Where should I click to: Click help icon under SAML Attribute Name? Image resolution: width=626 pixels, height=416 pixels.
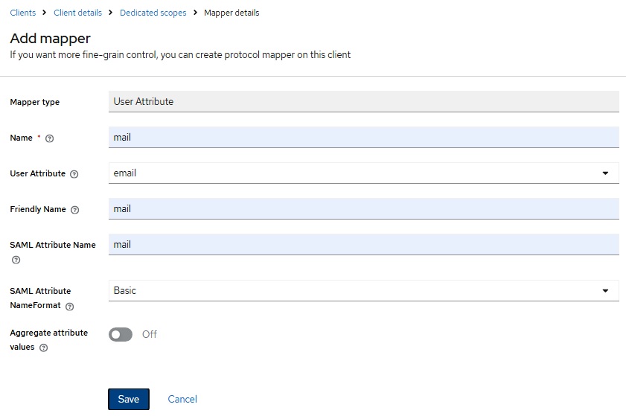(x=16, y=260)
